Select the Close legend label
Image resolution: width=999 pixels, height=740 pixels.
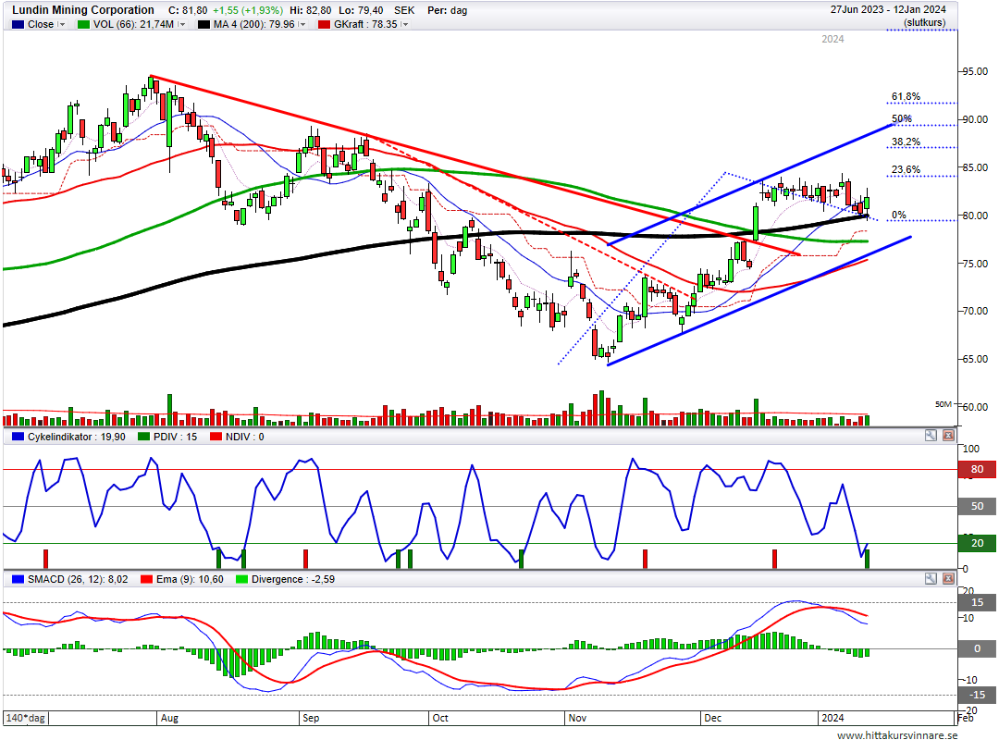[41, 24]
